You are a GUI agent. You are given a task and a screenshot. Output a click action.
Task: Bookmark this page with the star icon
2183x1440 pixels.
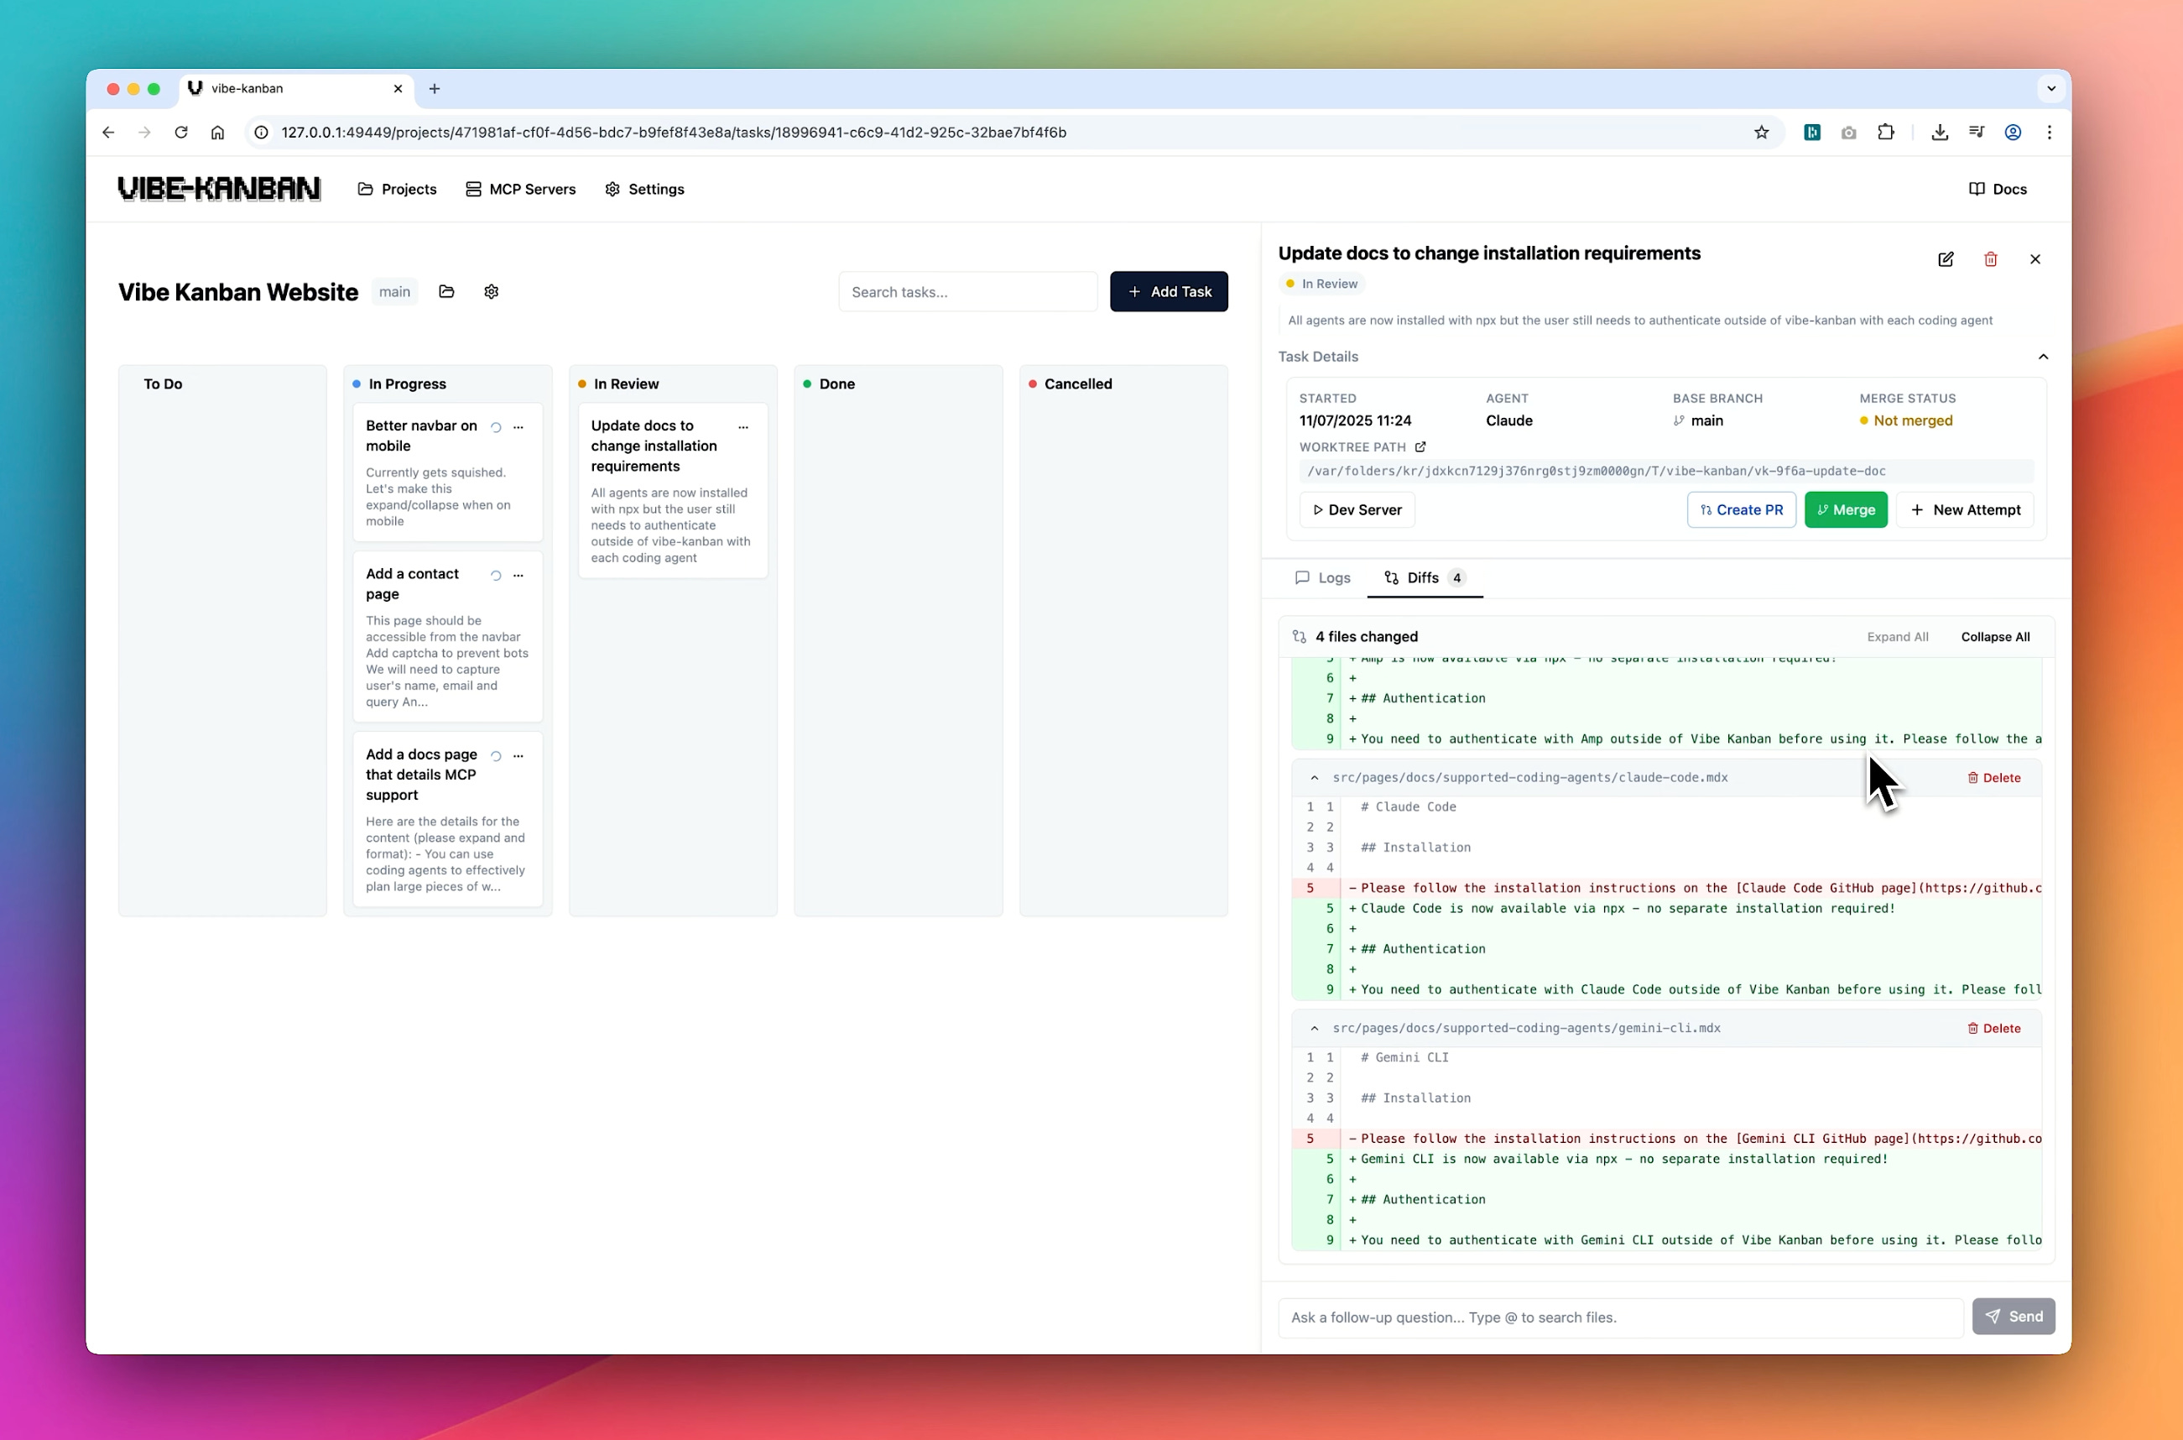point(1761,133)
